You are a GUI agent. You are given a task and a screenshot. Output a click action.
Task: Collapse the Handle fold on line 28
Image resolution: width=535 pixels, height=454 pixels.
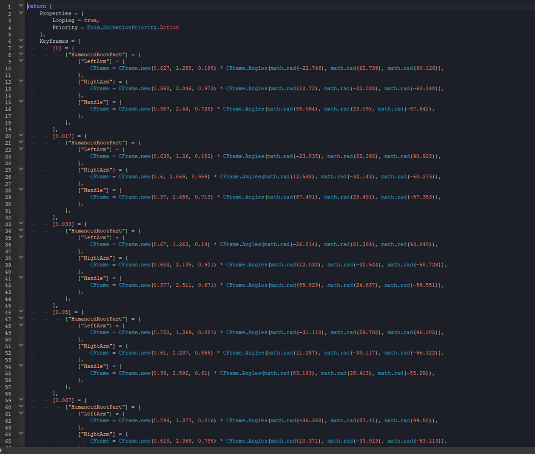point(21,189)
